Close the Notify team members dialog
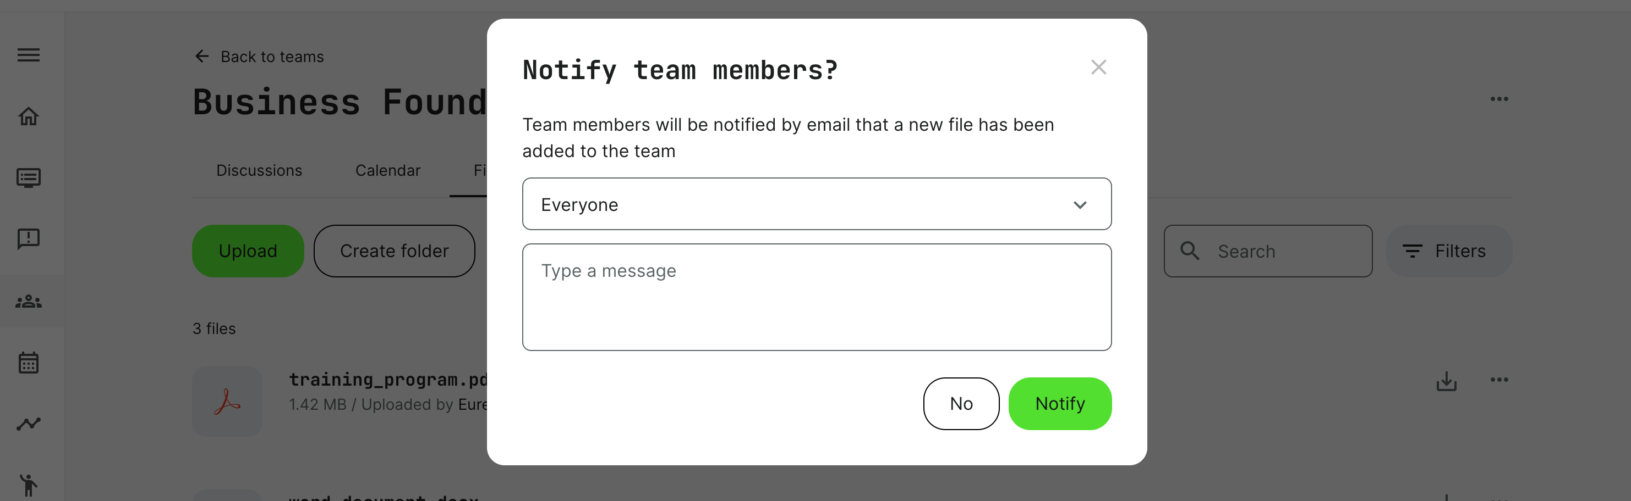Screen dimensions: 1631x501 click(x=1098, y=68)
